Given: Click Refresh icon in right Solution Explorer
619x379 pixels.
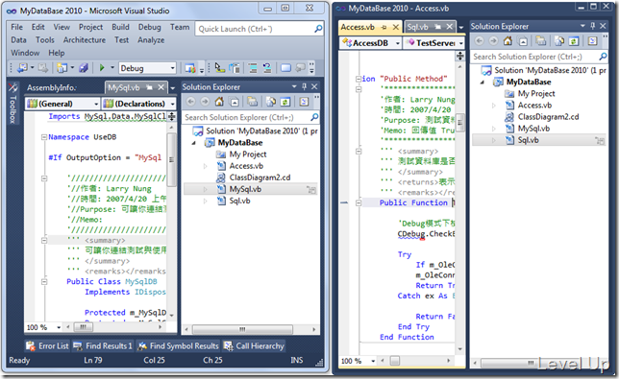Looking at the screenshot, I should click(574, 41).
